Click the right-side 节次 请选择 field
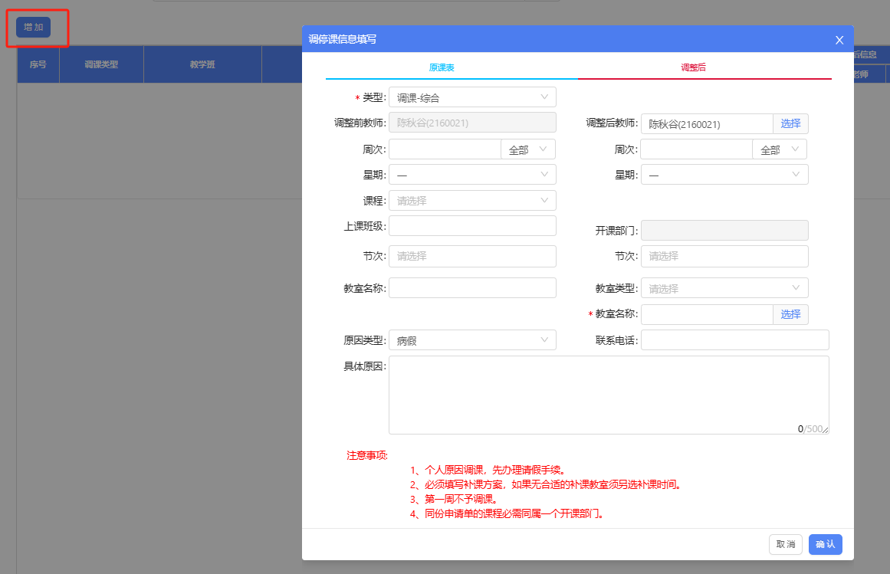The width and height of the screenshot is (890, 574). (x=724, y=256)
